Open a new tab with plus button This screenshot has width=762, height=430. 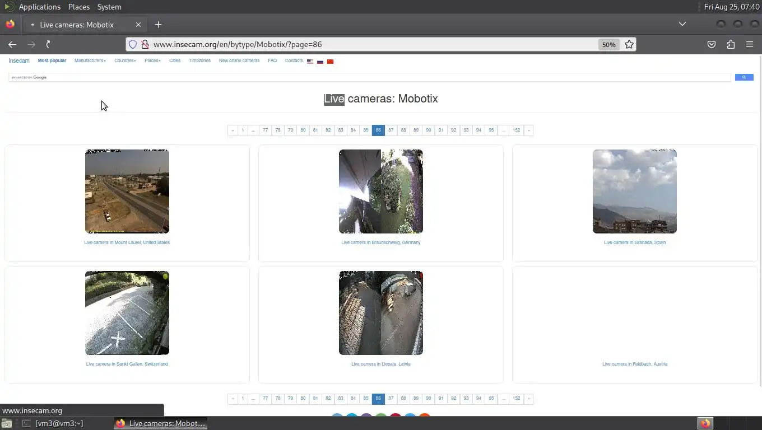tap(158, 25)
